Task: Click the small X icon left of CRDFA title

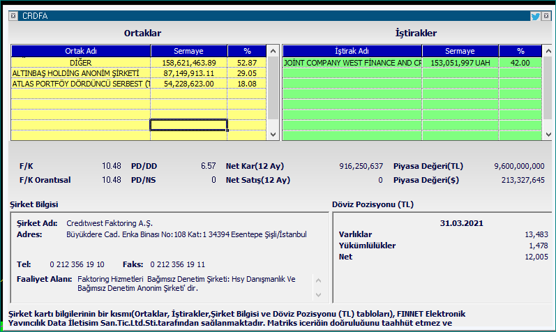Action: 13,16
